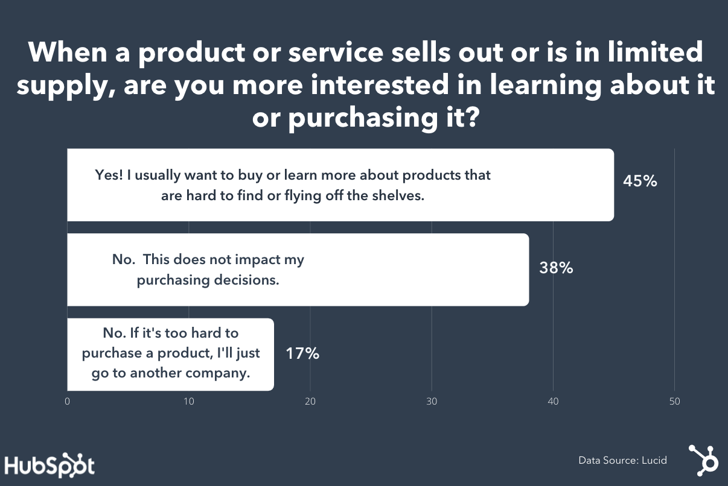Click the 0 tick on the x-axis

[x=67, y=402]
